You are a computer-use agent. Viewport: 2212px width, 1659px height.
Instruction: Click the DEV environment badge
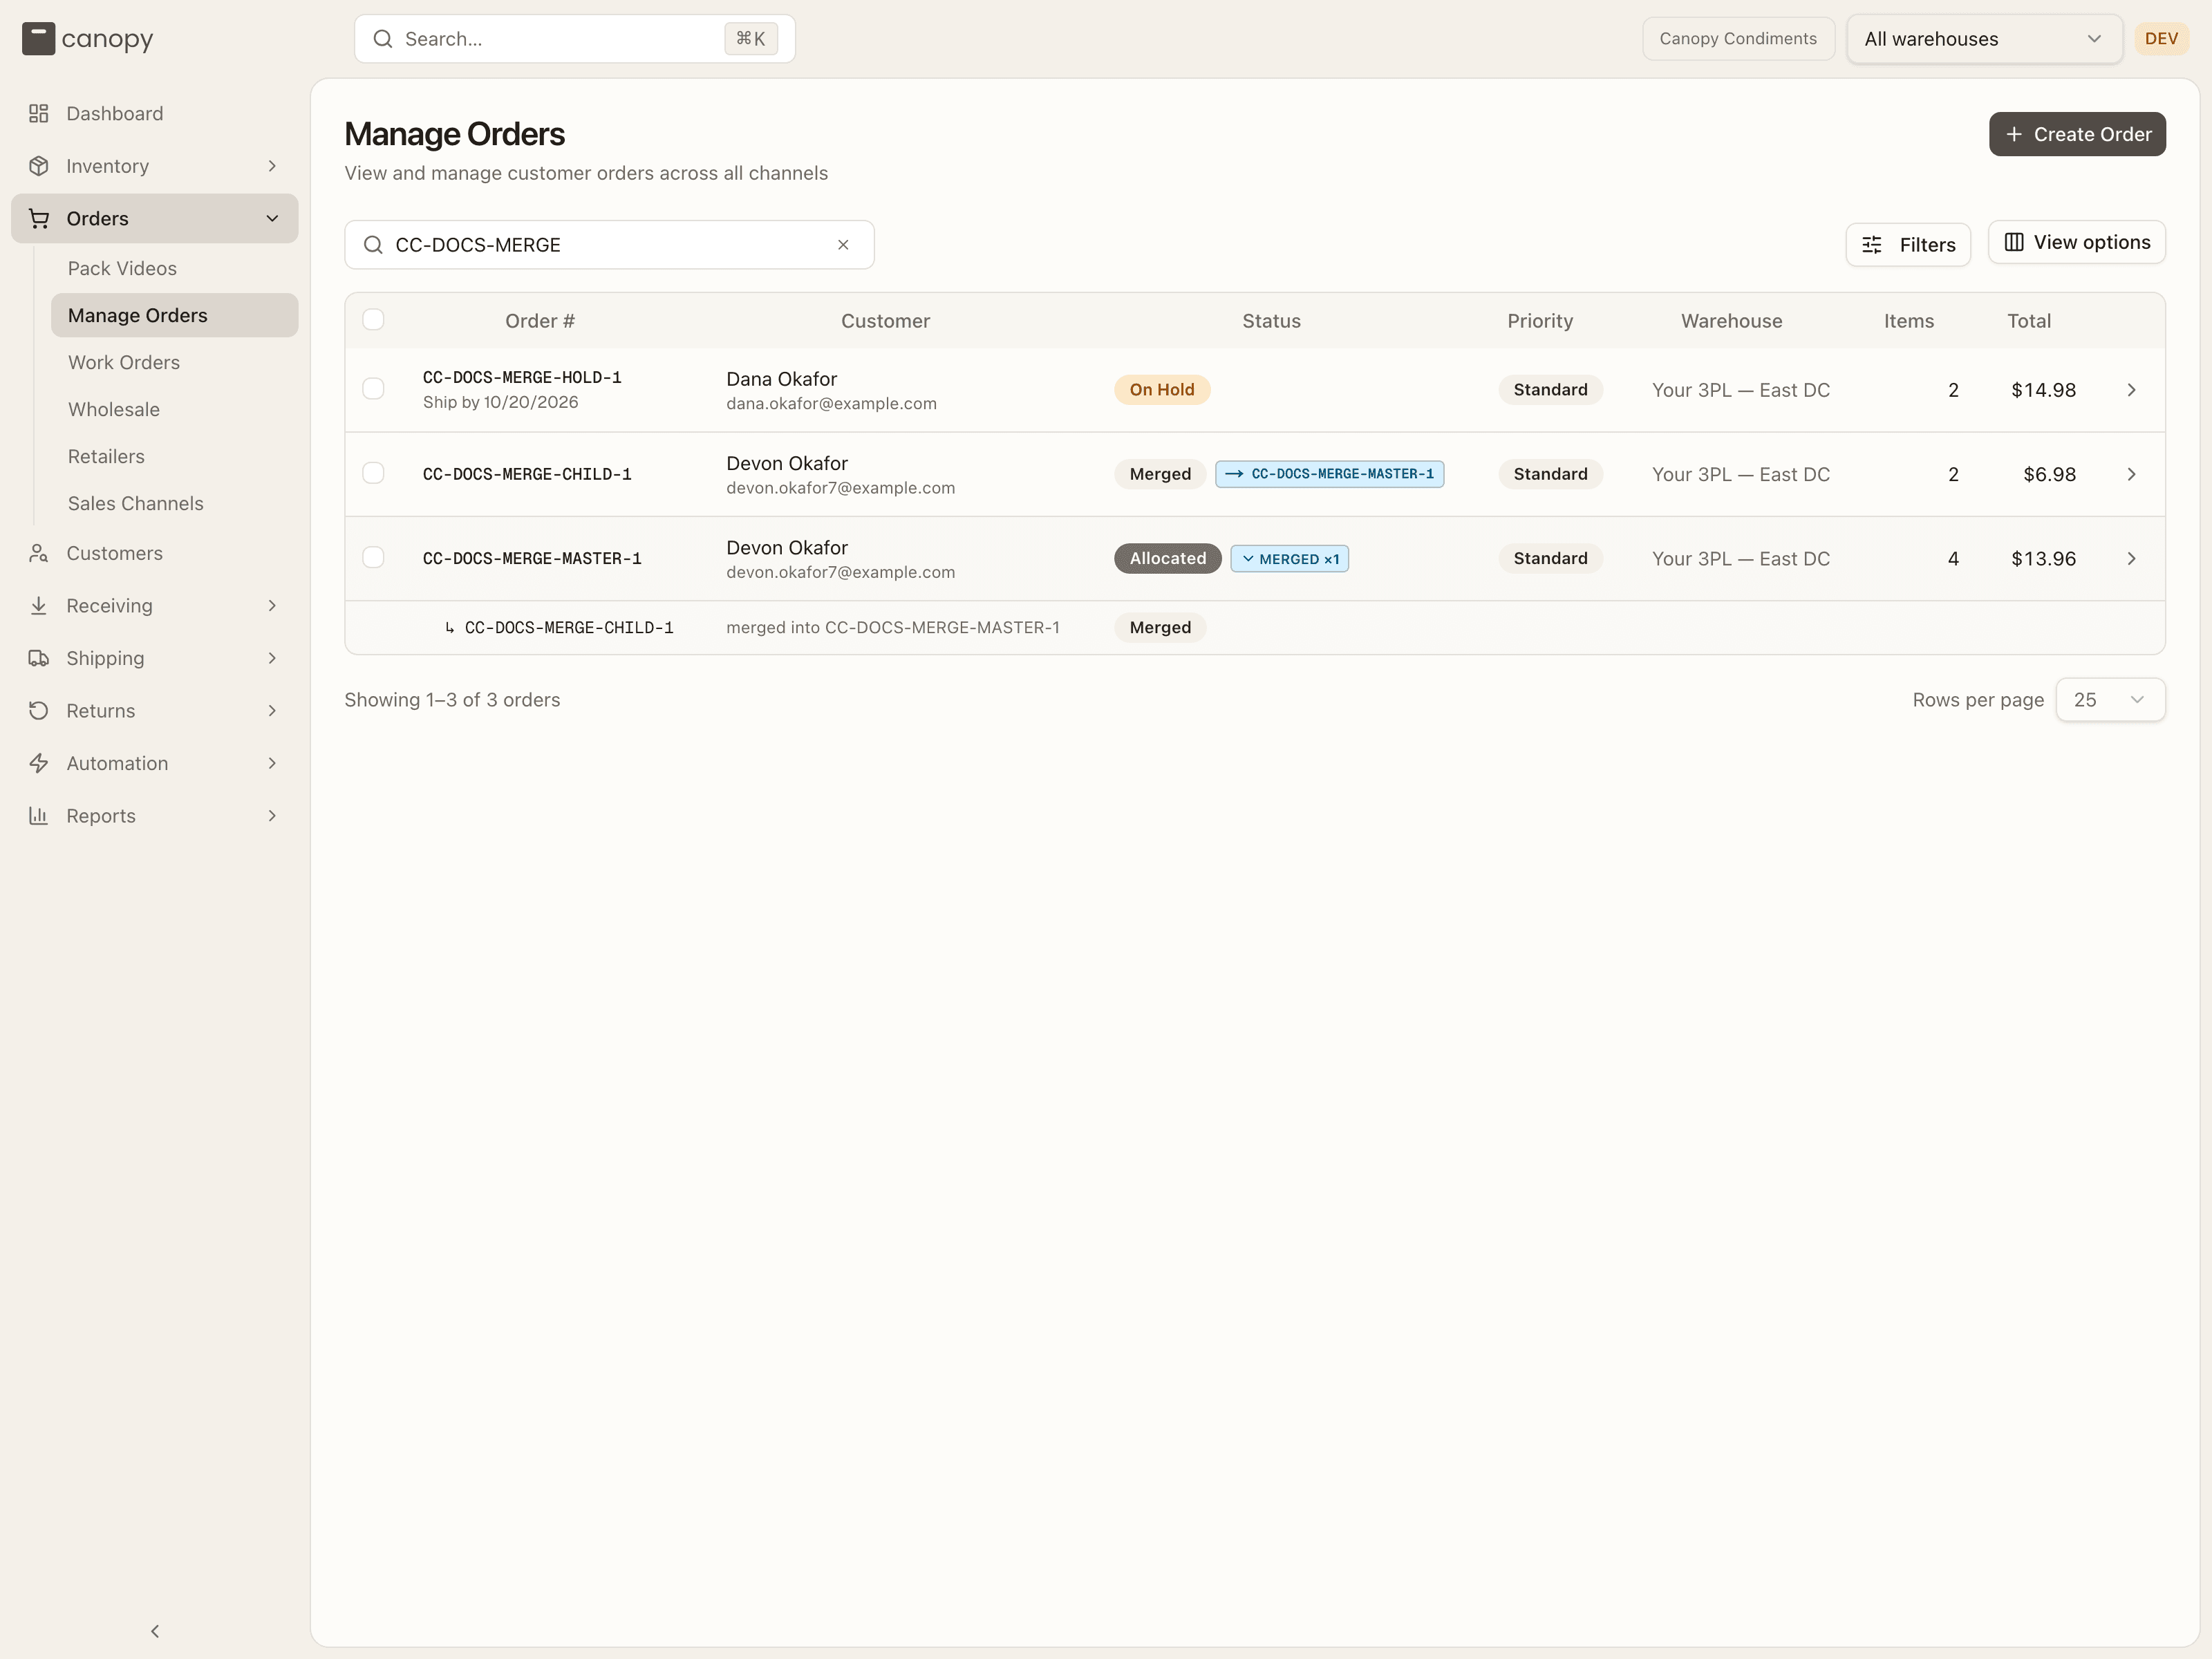2161,39
